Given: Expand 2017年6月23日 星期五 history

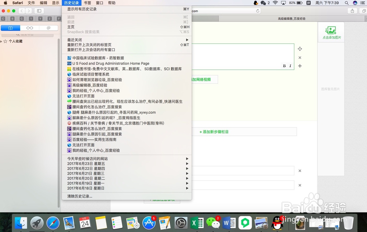Looking at the screenshot, I should [x=127, y=164].
